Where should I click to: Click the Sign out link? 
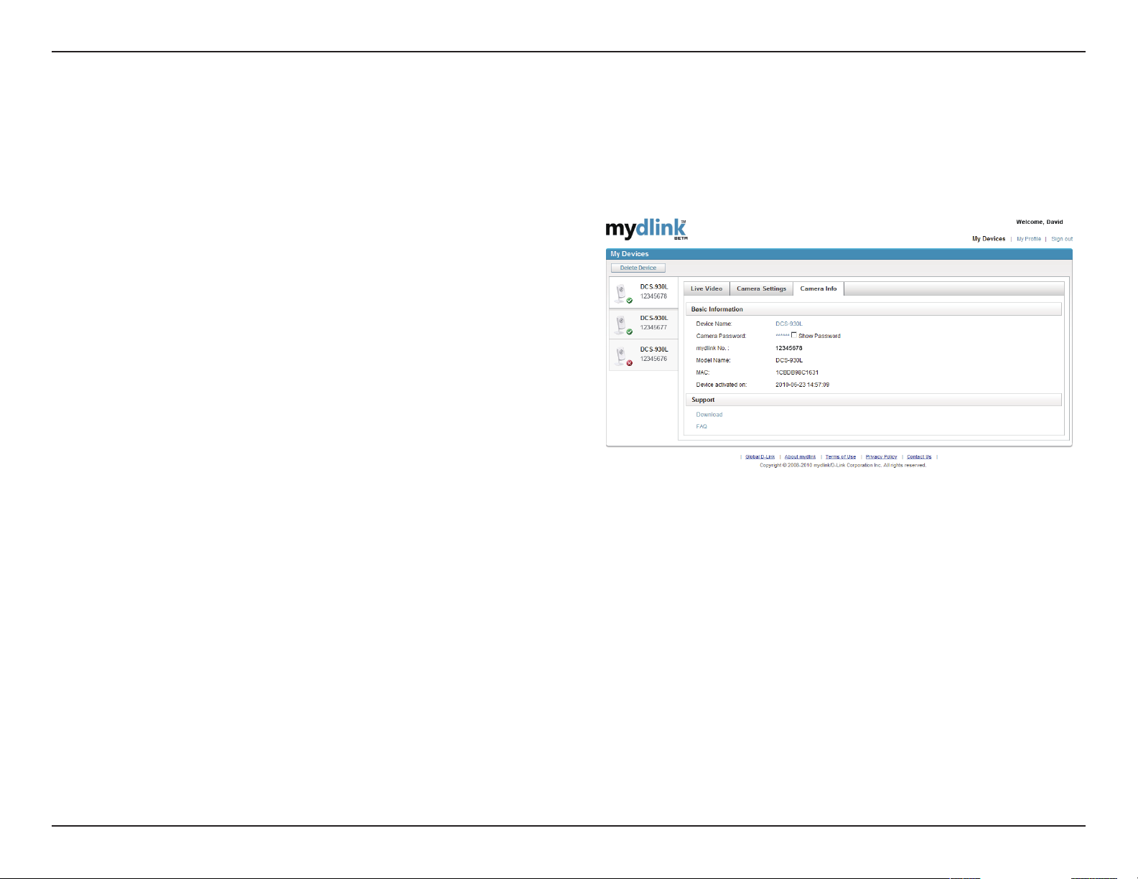coord(1062,239)
